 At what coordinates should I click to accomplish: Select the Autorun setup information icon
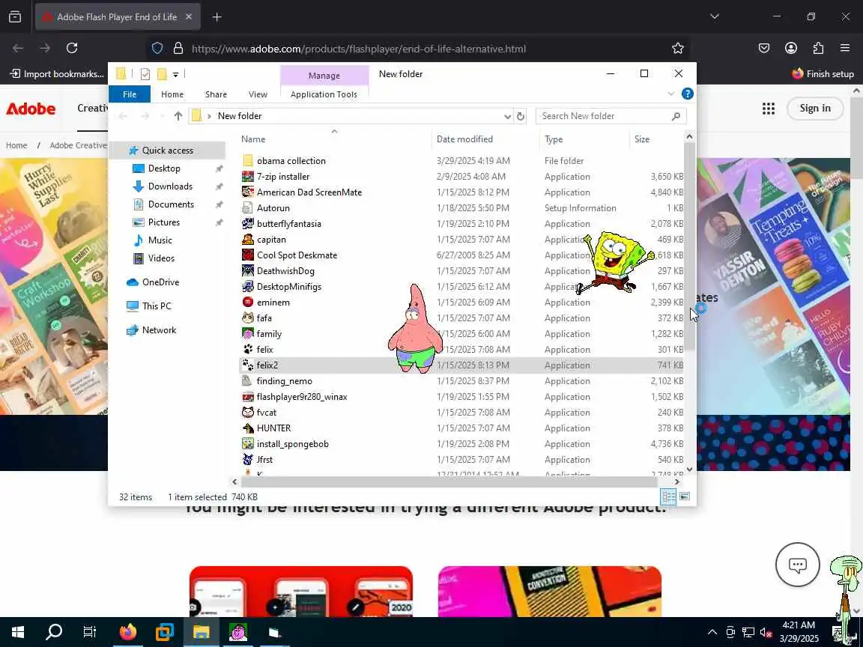248,208
